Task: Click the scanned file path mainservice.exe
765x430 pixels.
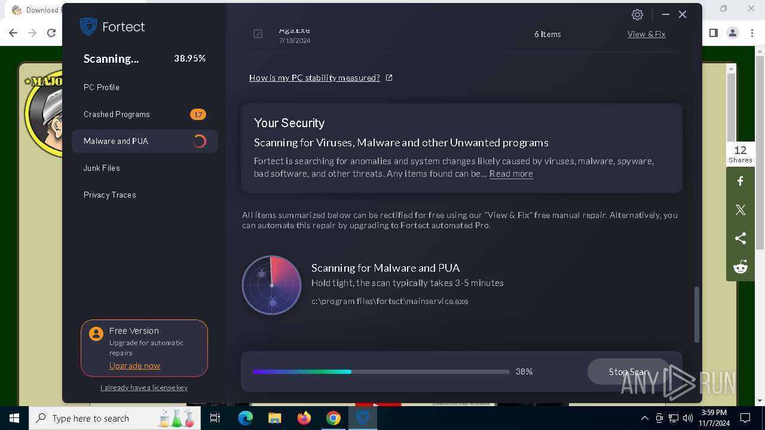Action: click(390, 301)
